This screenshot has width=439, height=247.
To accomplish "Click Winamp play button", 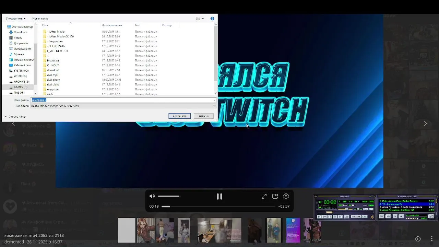I will 324,216.
